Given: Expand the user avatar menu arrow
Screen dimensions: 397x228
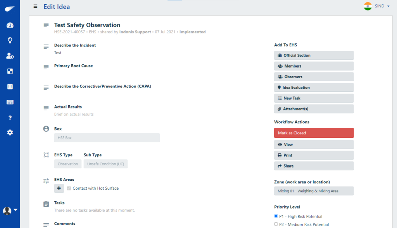Looking at the screenshot, I should click(16, 210).
